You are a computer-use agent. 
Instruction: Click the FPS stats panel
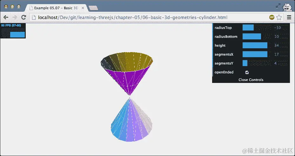point(13,31)
